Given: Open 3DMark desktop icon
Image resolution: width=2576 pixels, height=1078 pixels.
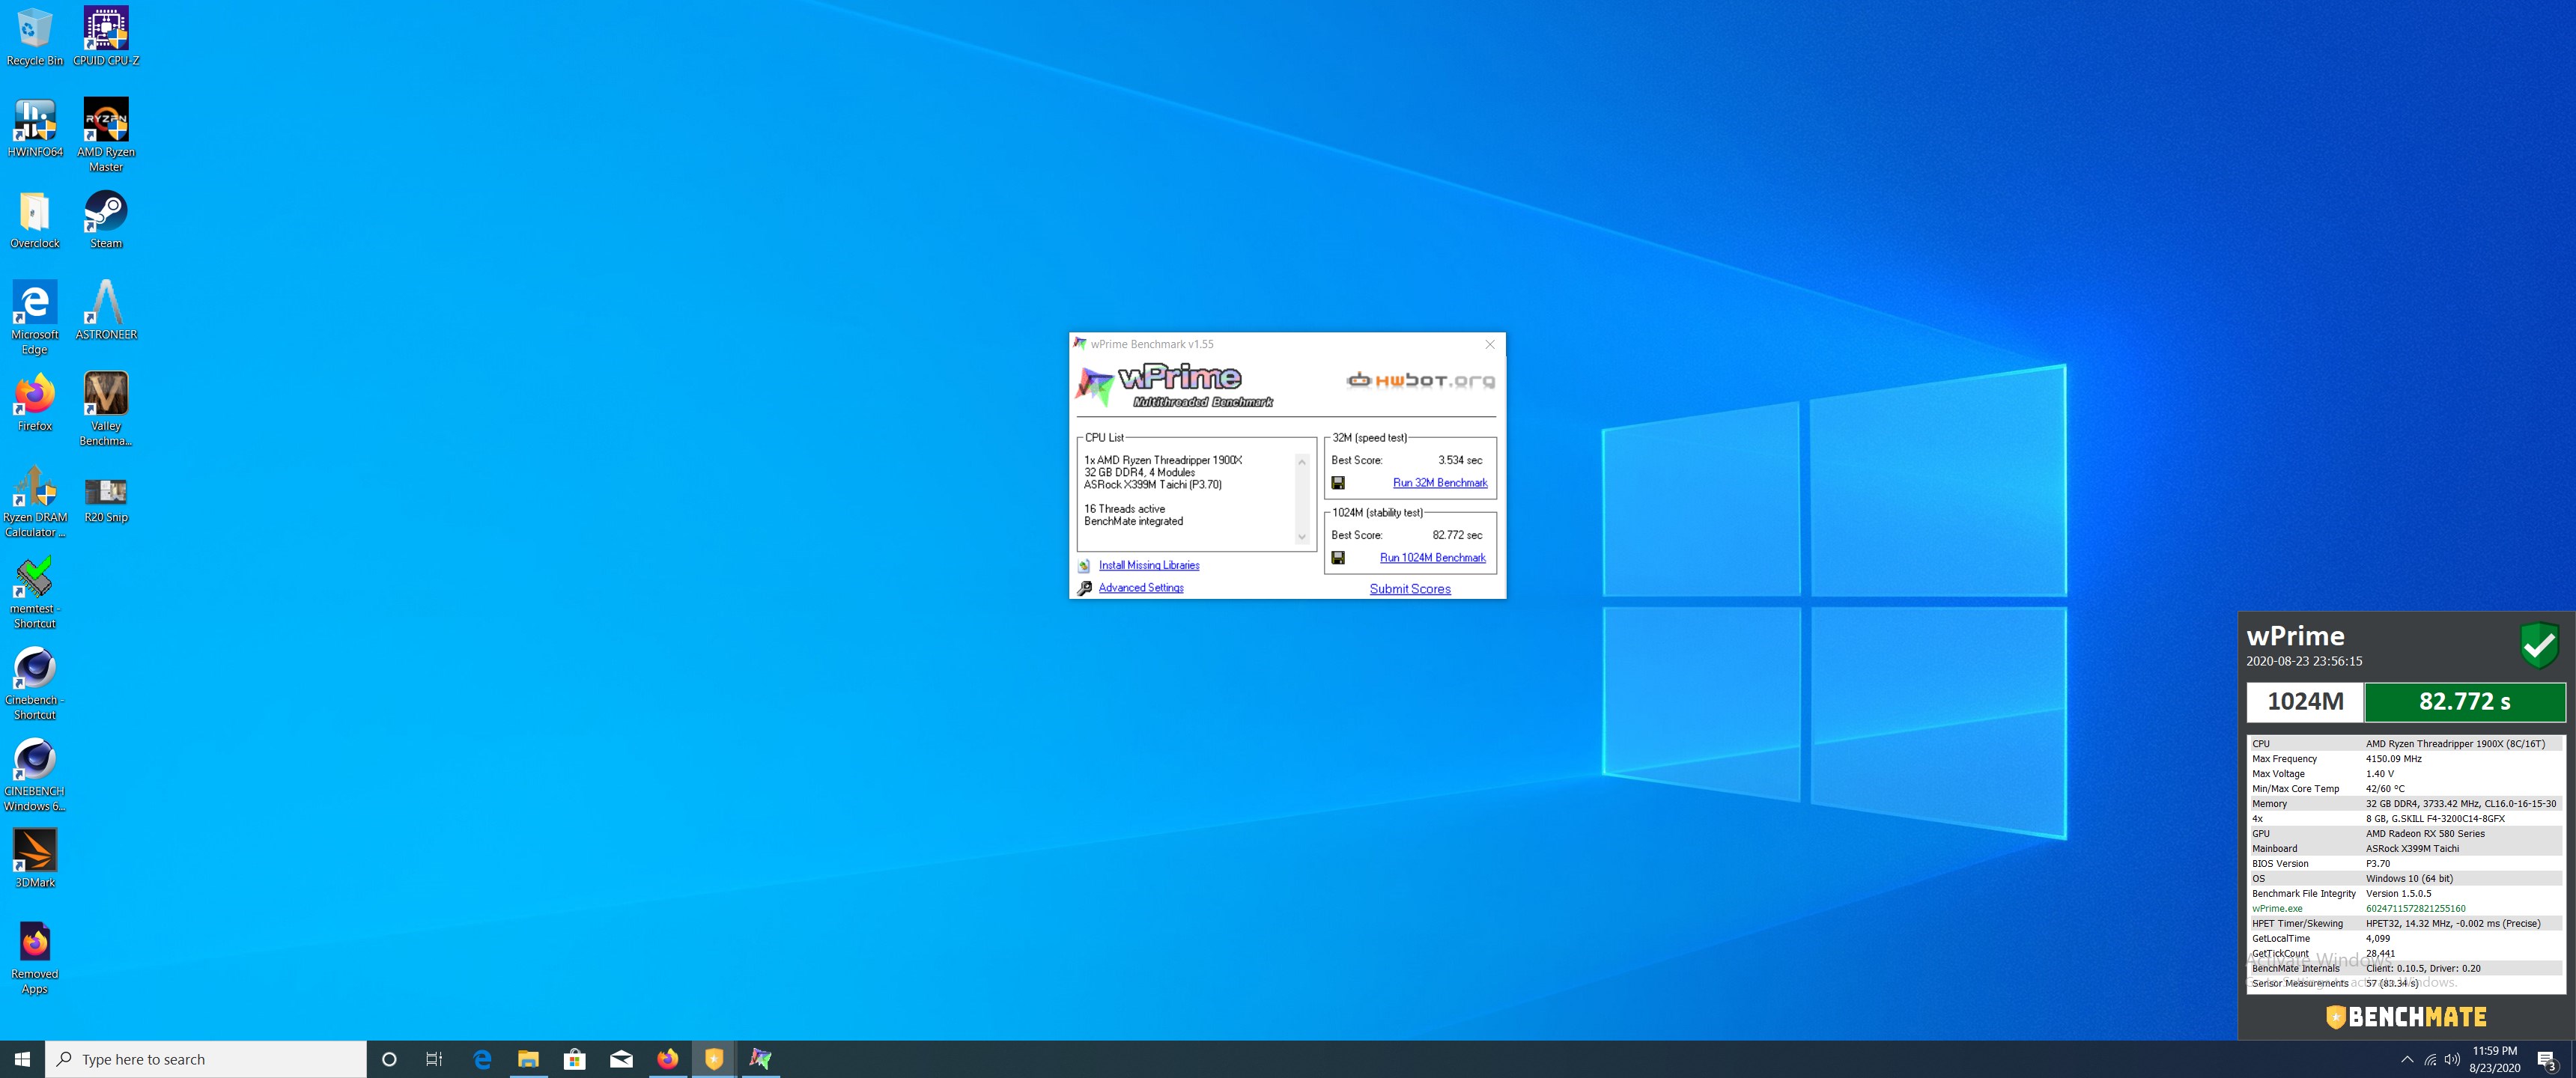Looking at the screenshot, I should [35, 858].
